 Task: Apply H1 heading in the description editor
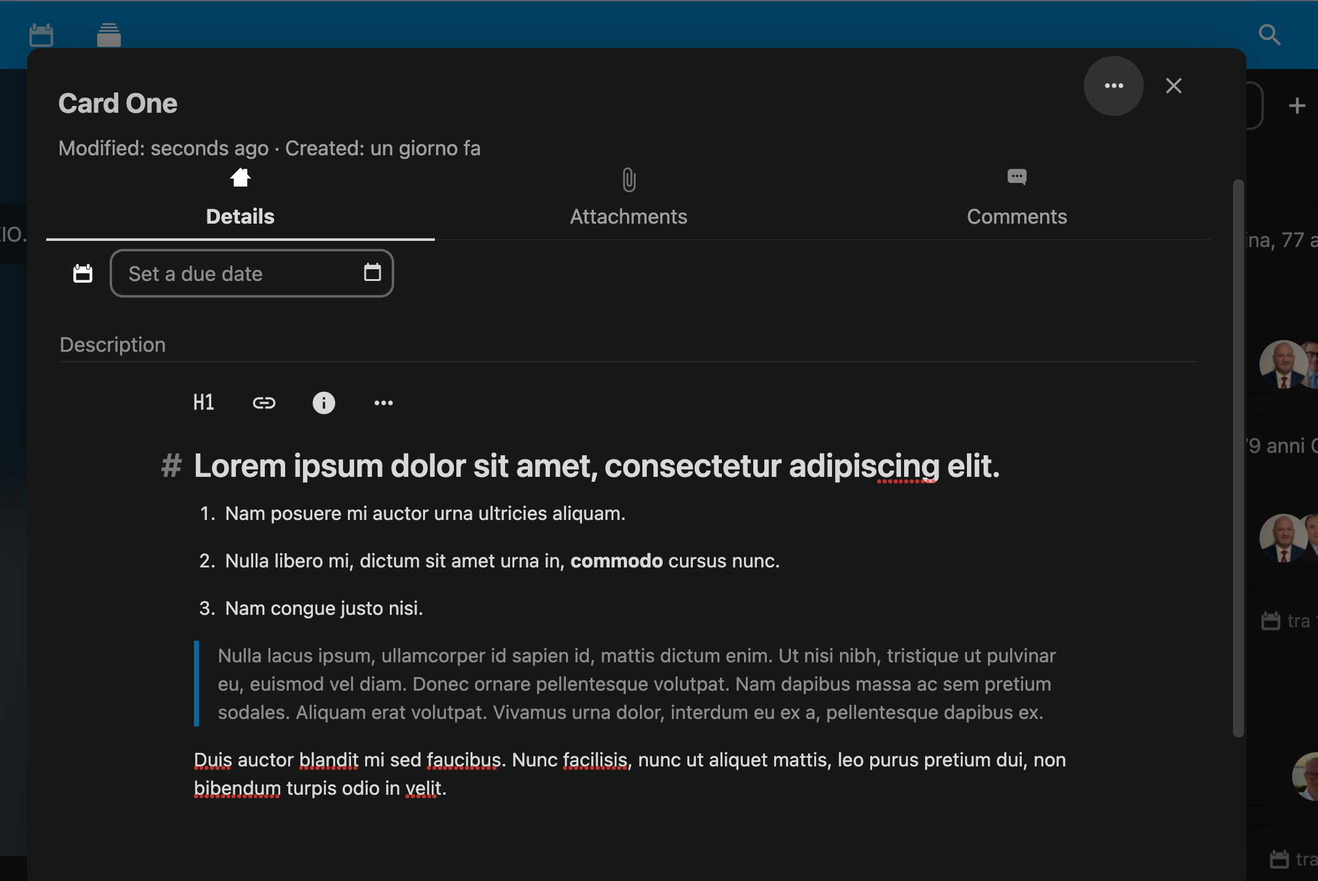pyautogui.click(x=203, y=402)
